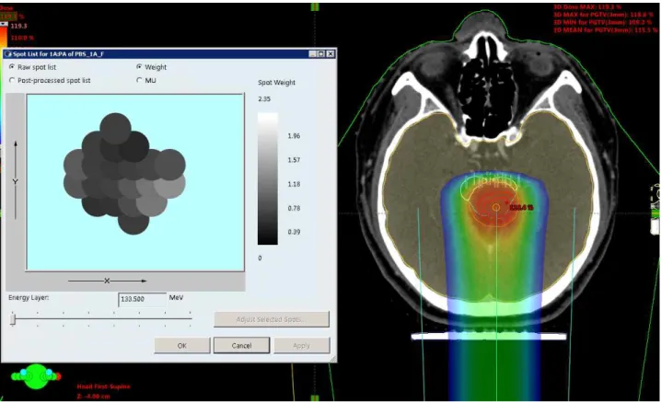Select the Raw spot list option
Screen dimensions: 661x402
point(12,67)
